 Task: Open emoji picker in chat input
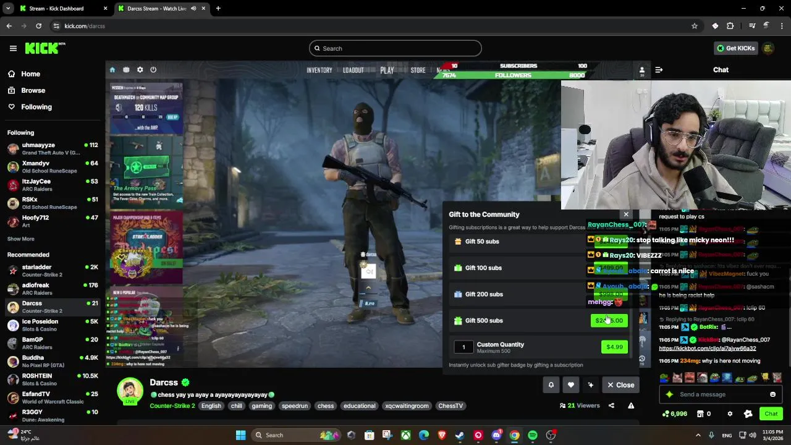coord(772,394)
